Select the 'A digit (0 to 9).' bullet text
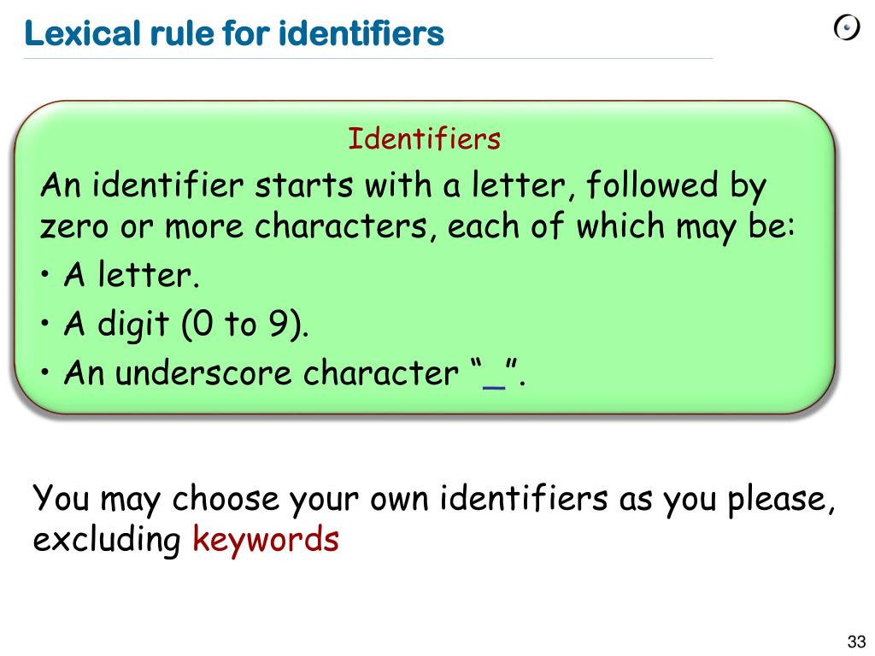Image resolution: width=875 pixels, height=656 pixels. point(186,325)
